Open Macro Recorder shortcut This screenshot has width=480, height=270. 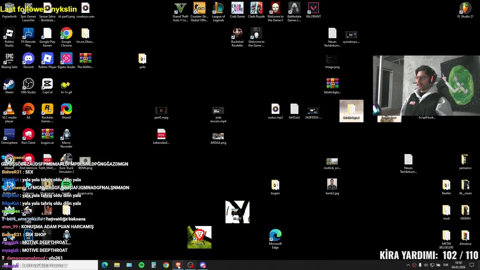point(66,138)
